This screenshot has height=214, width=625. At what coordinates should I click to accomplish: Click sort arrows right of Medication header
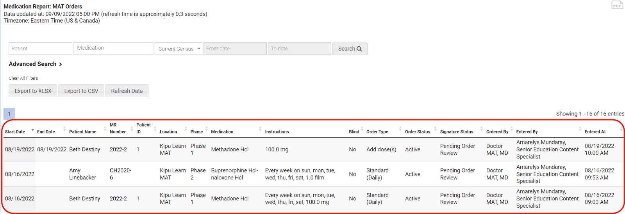260,129
